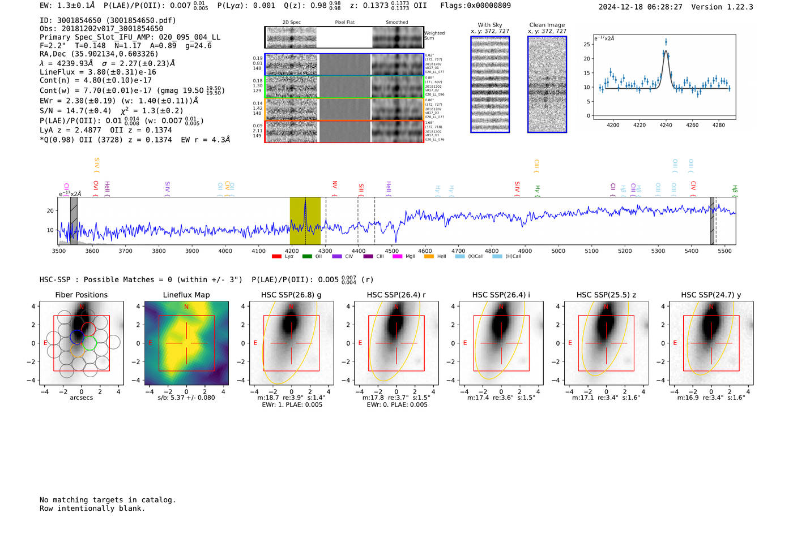Click the m:18.7 re:3.9" caption under g image
This screenshot has height=539, width=793.
click(x=291, y=398)
